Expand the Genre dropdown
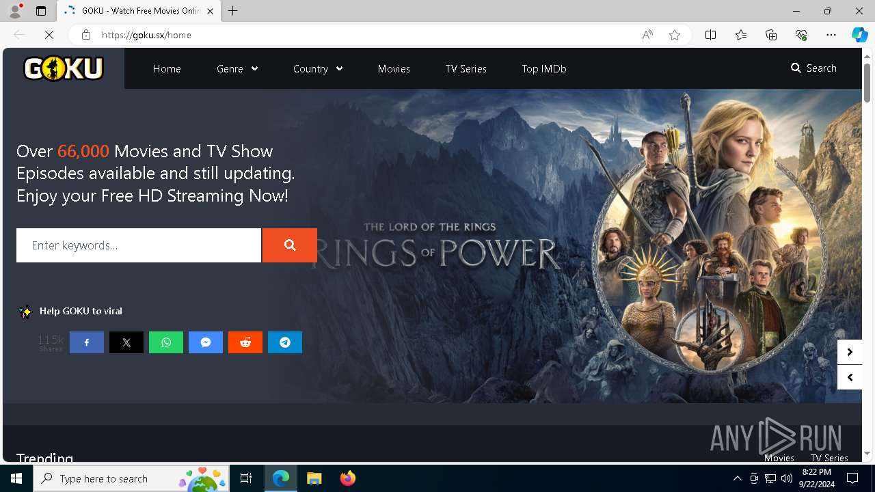 click(237, 68)
